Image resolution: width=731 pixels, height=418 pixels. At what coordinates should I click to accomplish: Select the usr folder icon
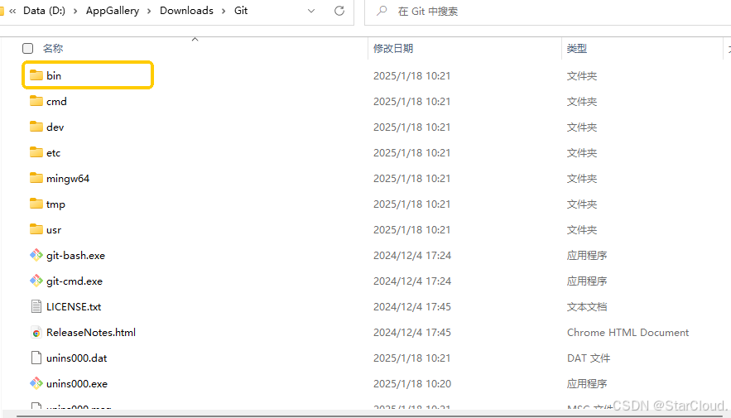point(36,228)
